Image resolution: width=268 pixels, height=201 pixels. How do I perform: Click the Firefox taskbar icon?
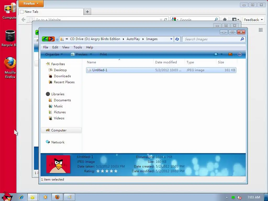tap(57, 197)
